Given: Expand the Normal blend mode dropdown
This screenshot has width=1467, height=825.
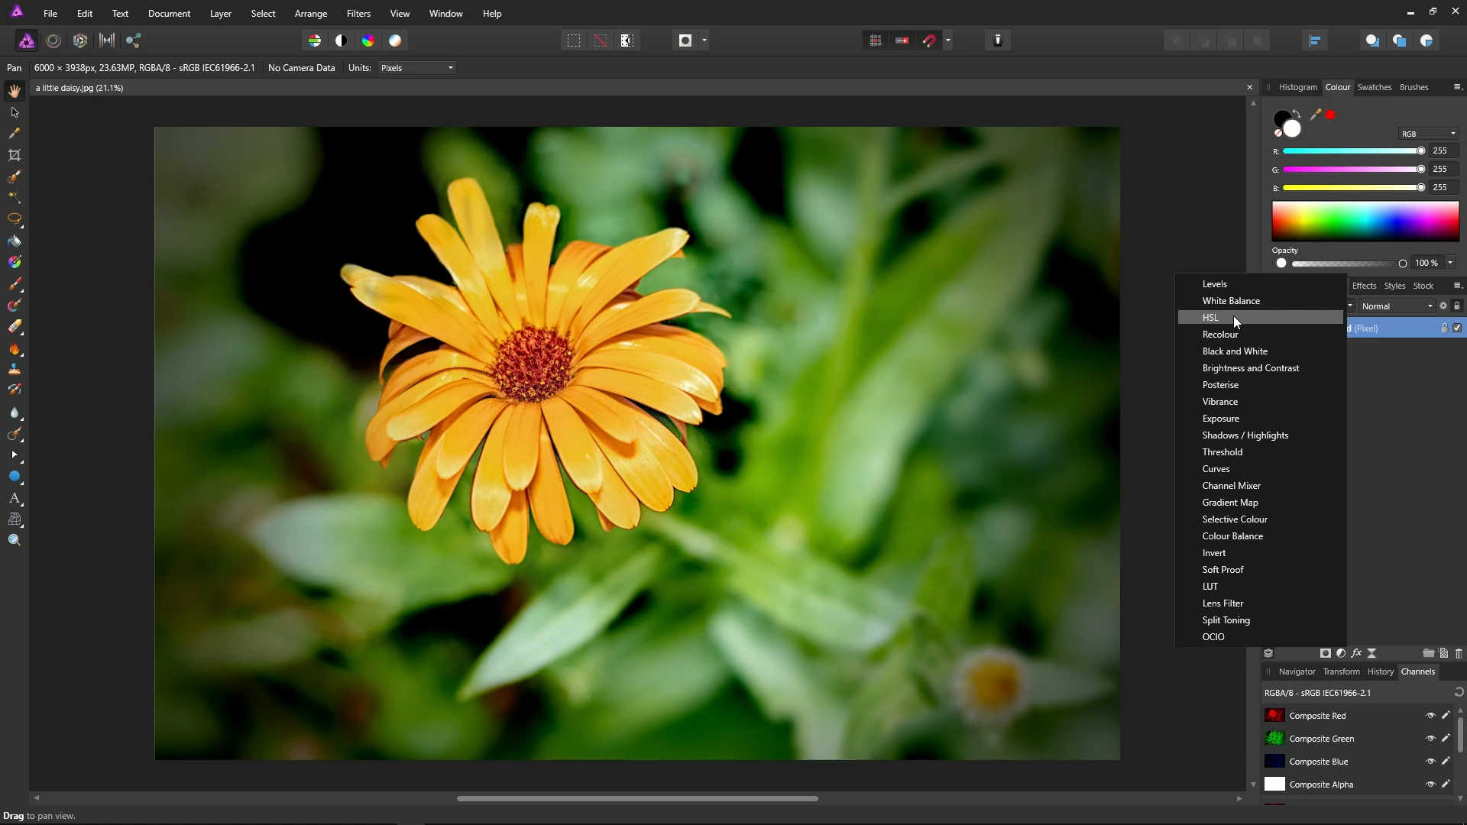Looking at the screenshot, I should click(1397, 306).
